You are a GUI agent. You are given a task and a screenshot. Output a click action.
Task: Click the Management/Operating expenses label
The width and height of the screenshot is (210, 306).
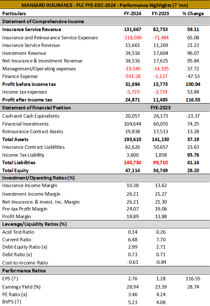point(39,69)
